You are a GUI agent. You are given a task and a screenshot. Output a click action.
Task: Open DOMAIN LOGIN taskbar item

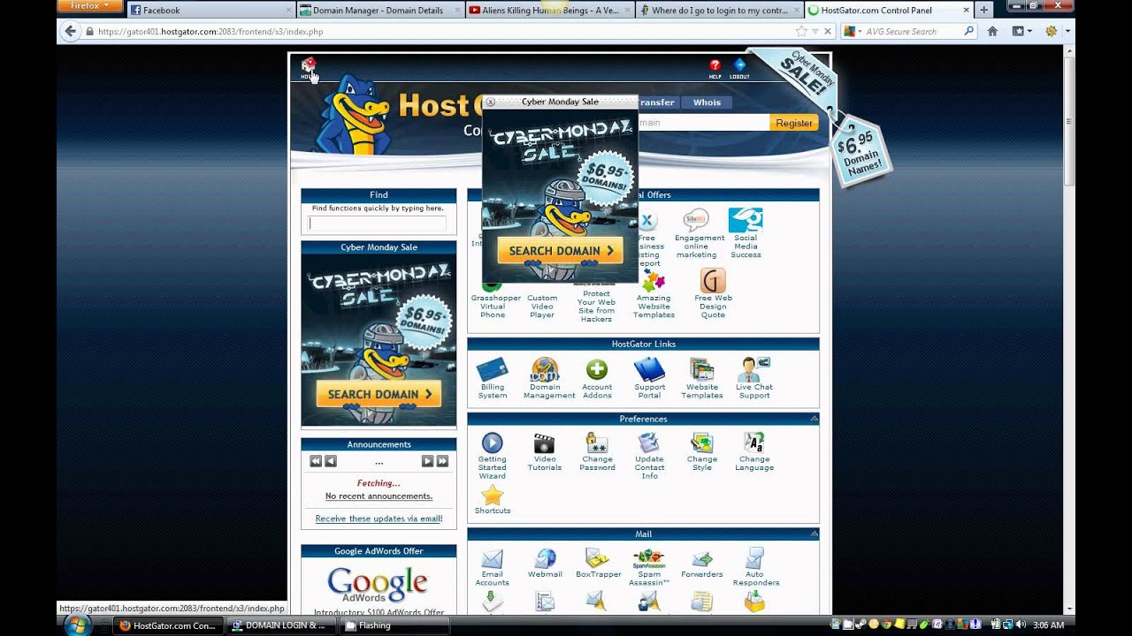tap(281, 625)
